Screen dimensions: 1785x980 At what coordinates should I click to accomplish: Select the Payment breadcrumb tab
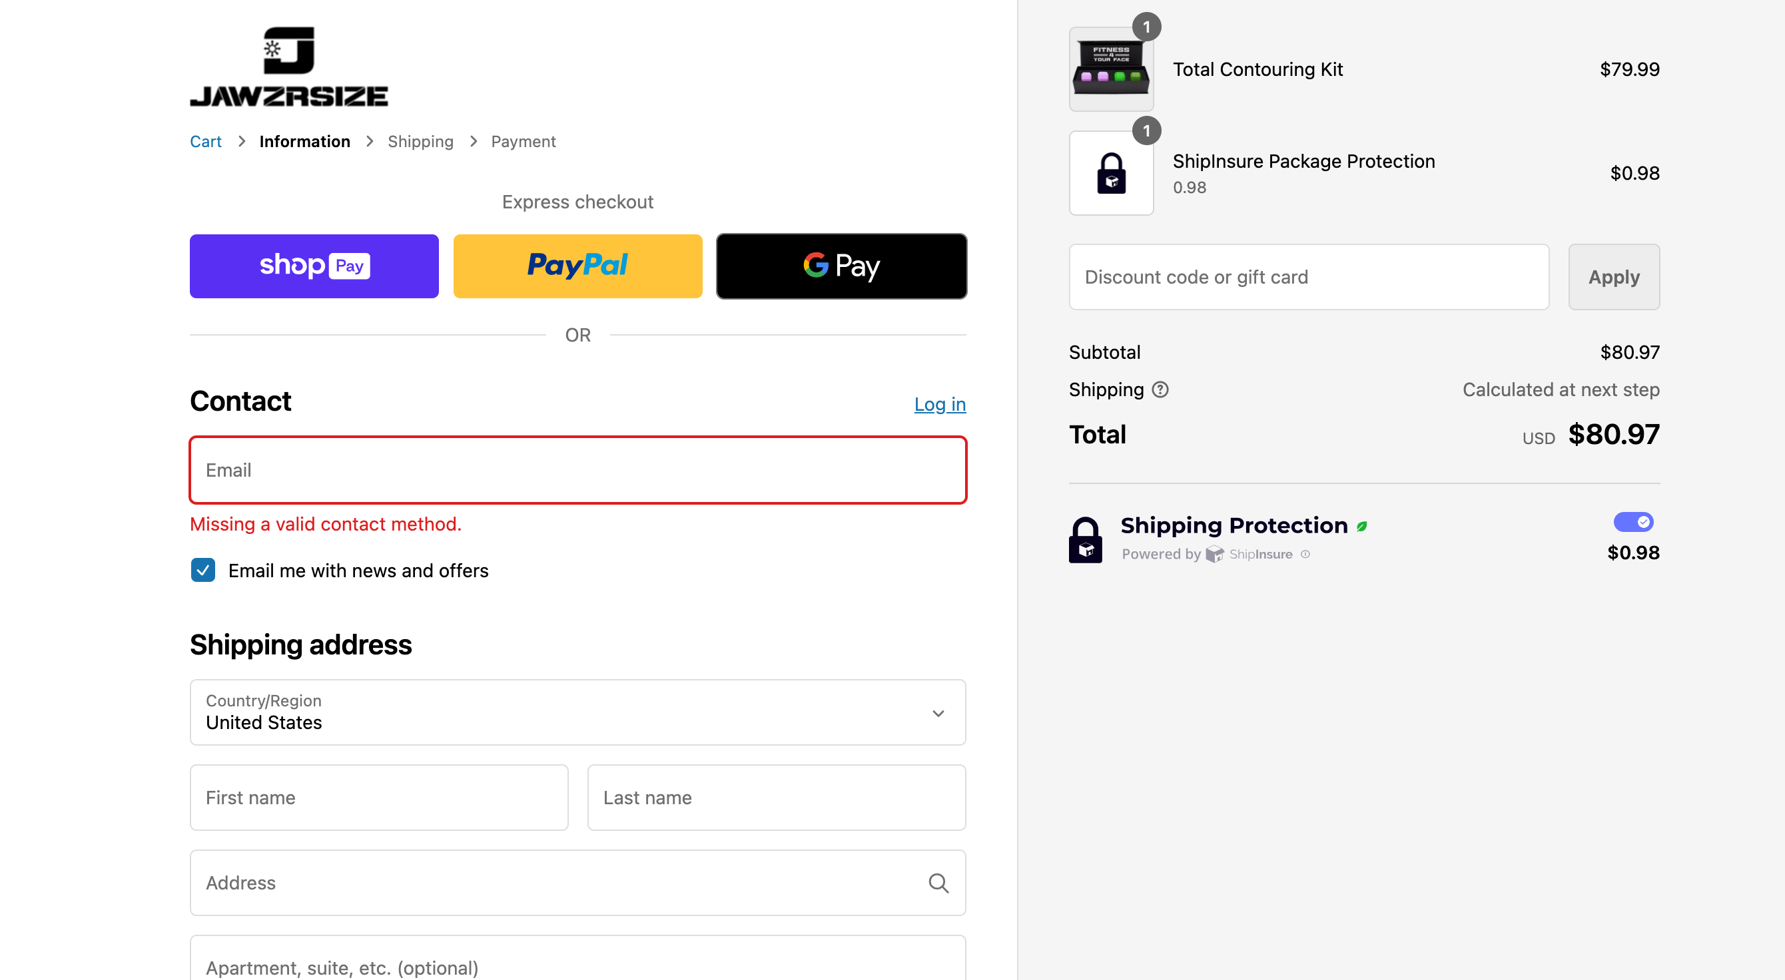point(523,141)
